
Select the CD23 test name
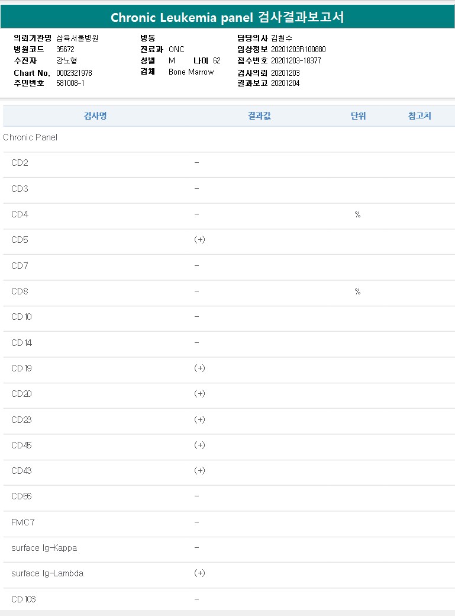pyautogui.click(x=21, y=420)
